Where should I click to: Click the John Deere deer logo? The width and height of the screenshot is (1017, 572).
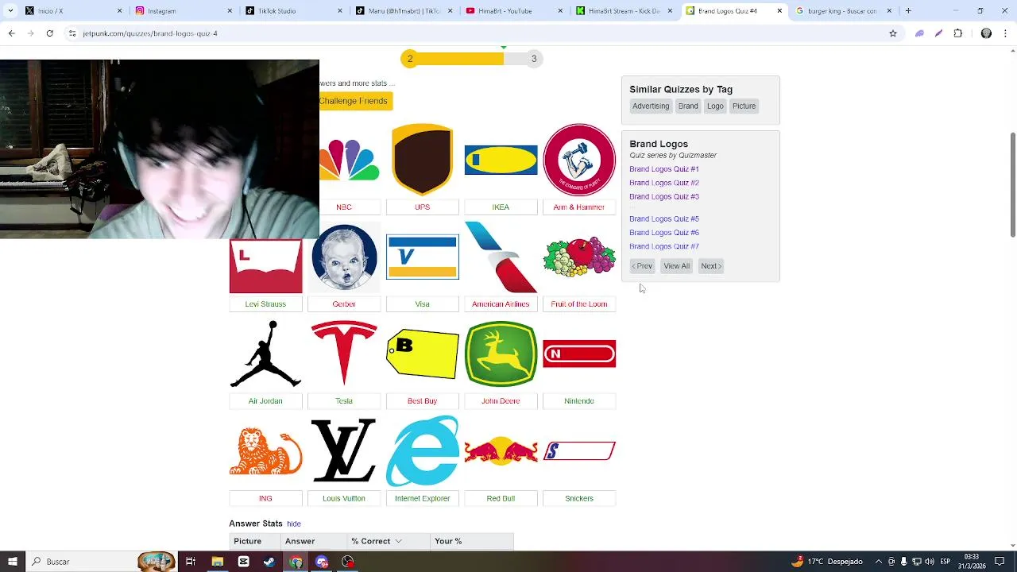point(501,354)
